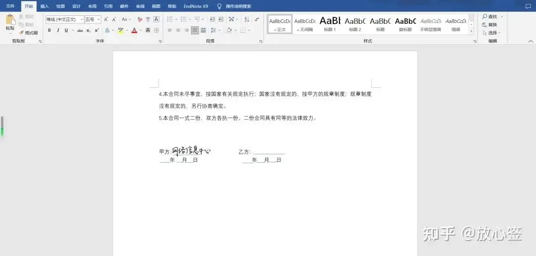Open the font size 五号 dropdown

[99, 19]
